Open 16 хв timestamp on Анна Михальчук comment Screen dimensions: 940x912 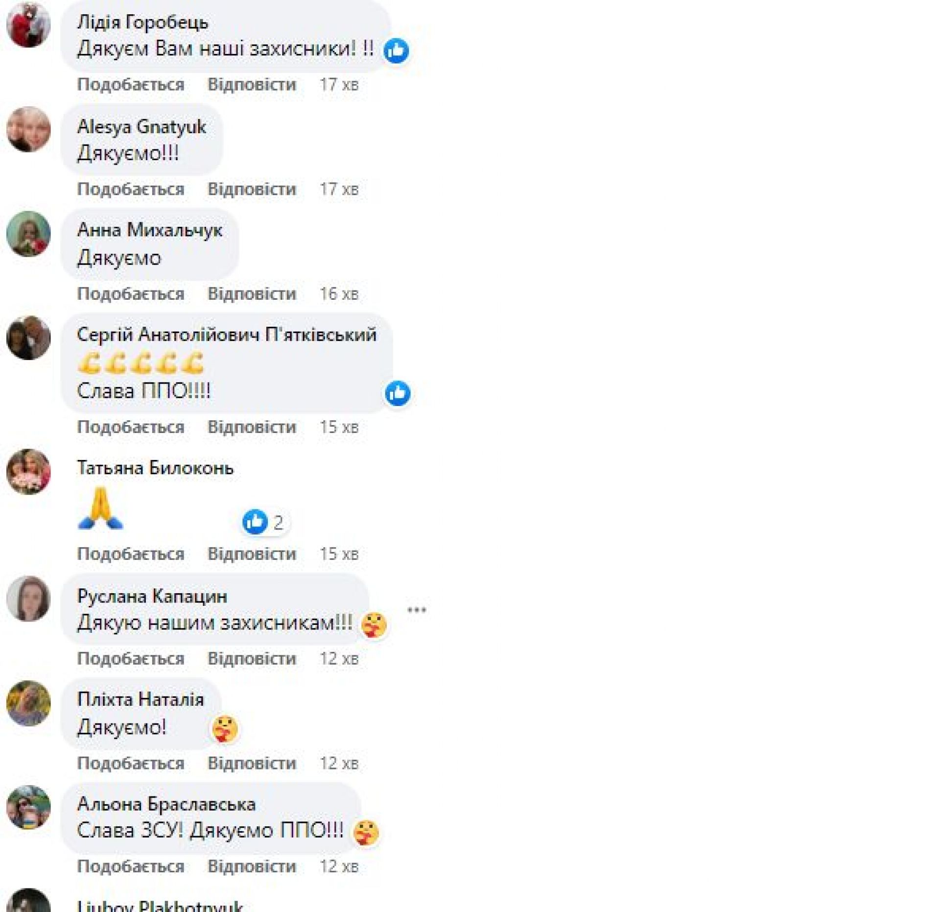click(339, 294)
